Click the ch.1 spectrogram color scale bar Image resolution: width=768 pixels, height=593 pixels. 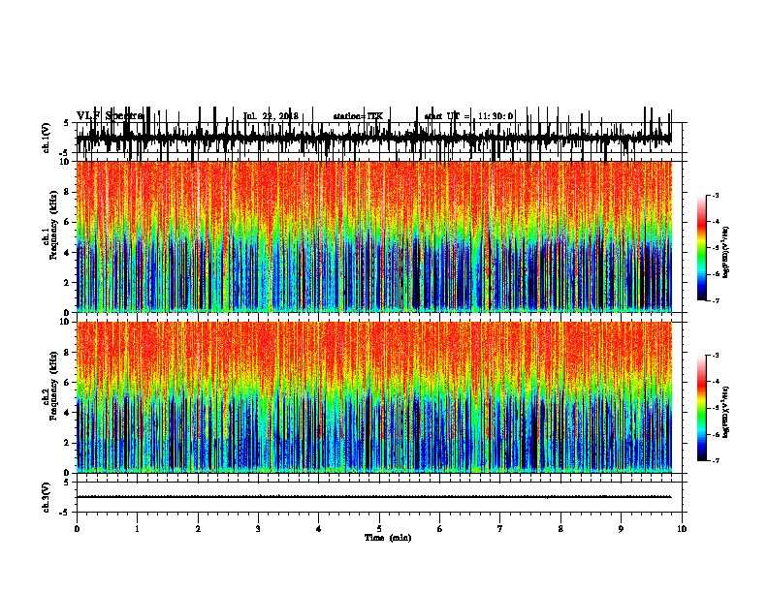click(702, 248)
